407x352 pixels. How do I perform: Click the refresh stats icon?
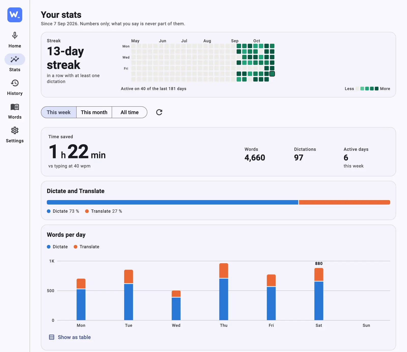[x=159, y=112]
